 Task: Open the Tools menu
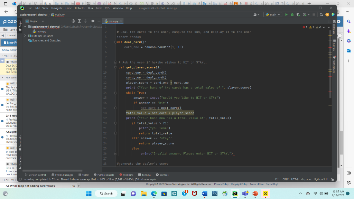99,8
